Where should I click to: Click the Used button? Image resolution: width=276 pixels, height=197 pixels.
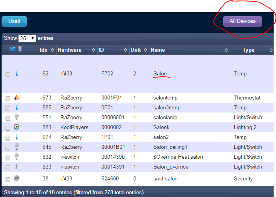pos(14,21)
